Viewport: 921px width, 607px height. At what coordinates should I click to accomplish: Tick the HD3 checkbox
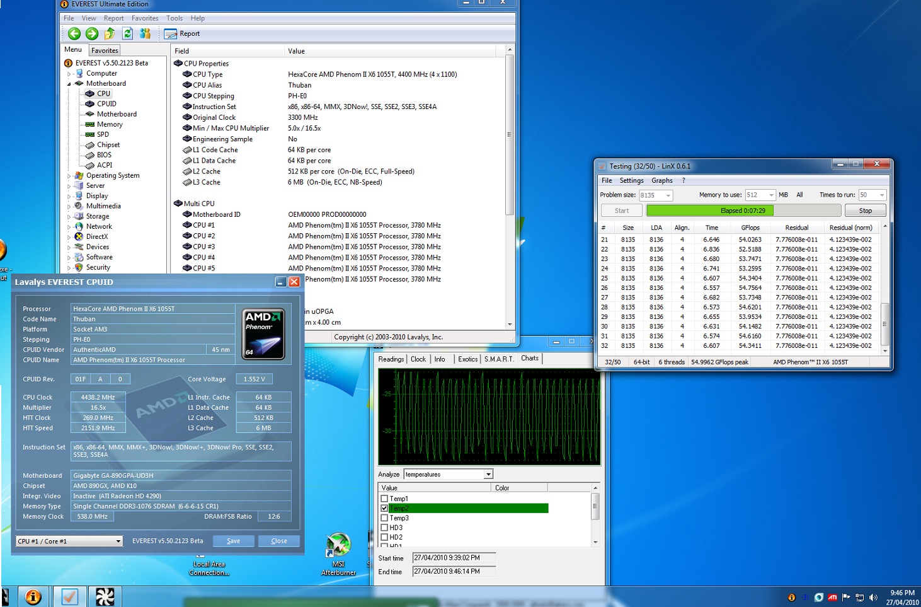pos(384,528)
